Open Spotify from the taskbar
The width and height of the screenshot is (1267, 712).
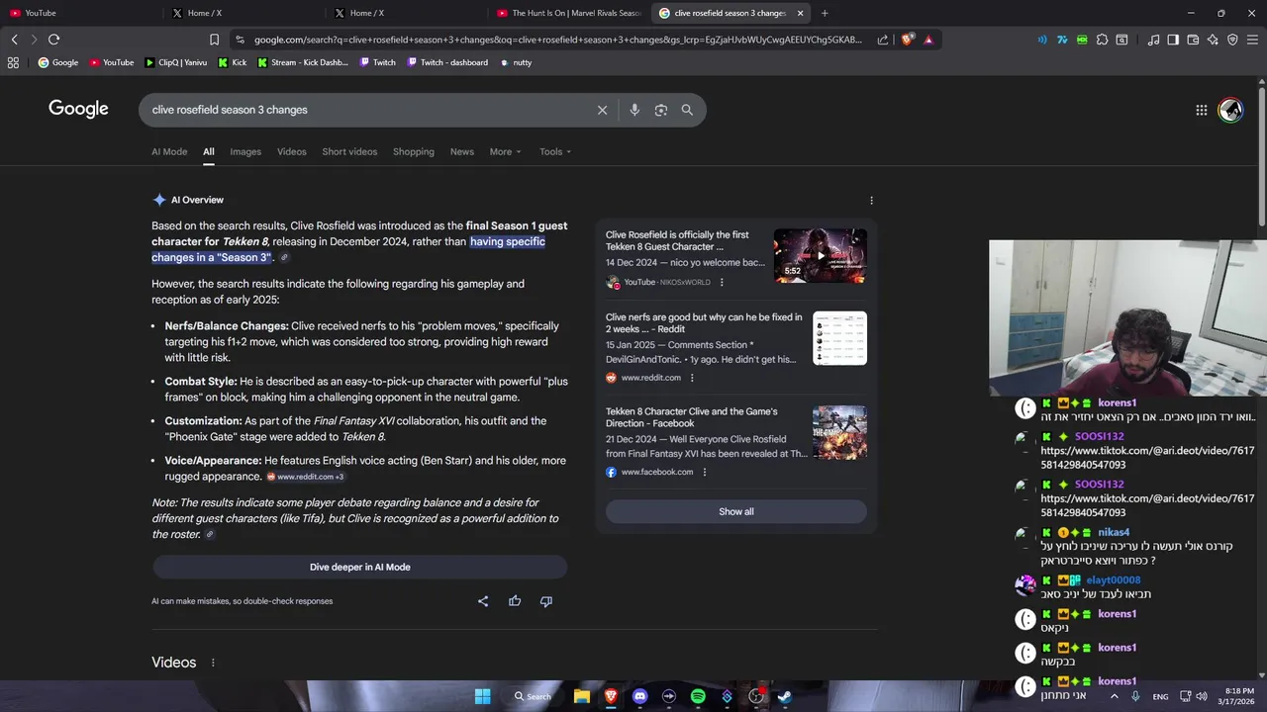tap(698, 696)
